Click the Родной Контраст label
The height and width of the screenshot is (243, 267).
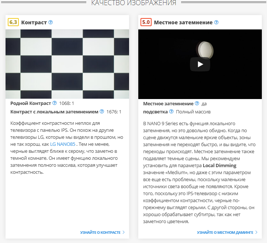pos(31,103)
